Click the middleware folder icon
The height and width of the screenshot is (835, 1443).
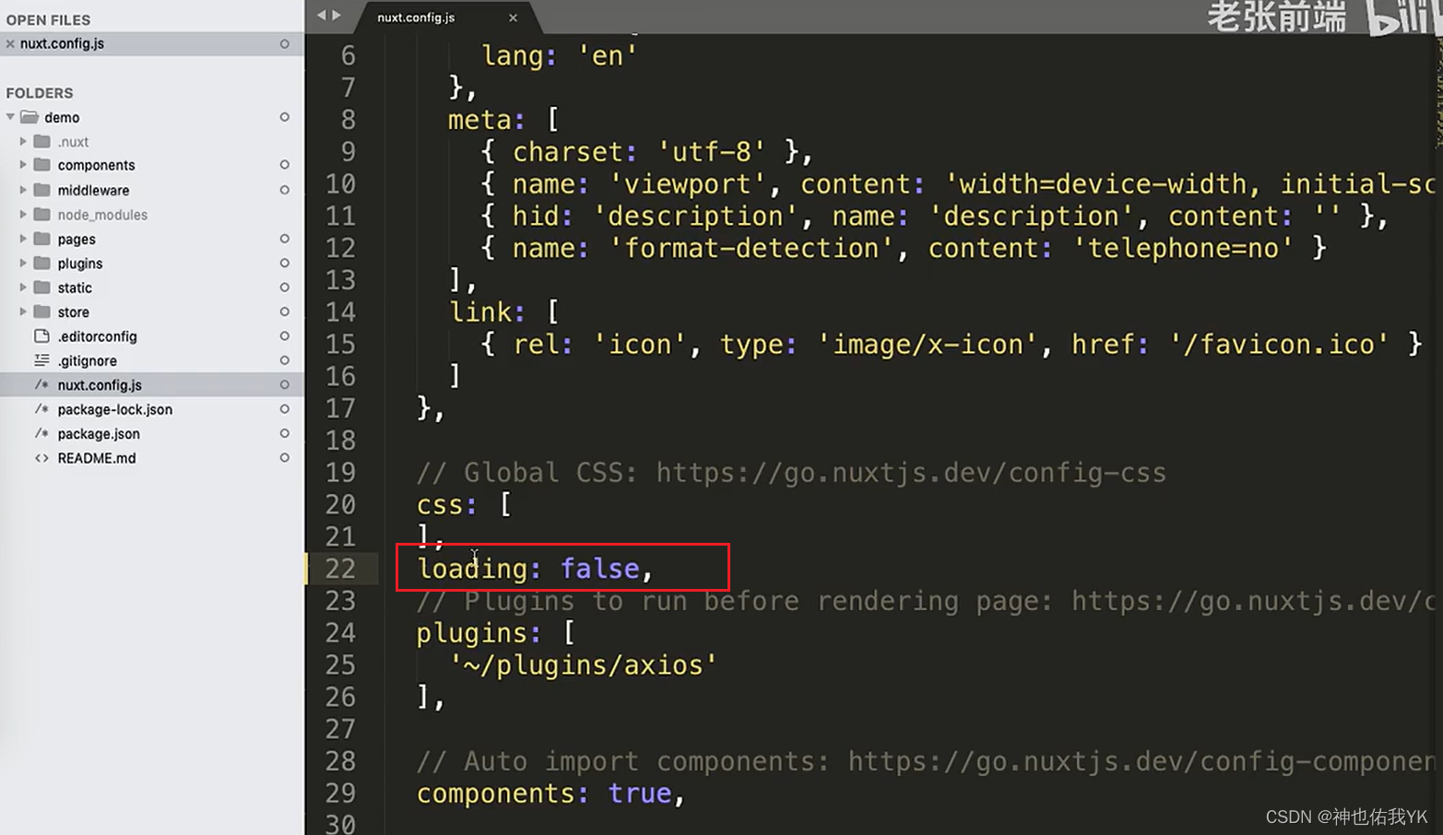click(41, 190)
